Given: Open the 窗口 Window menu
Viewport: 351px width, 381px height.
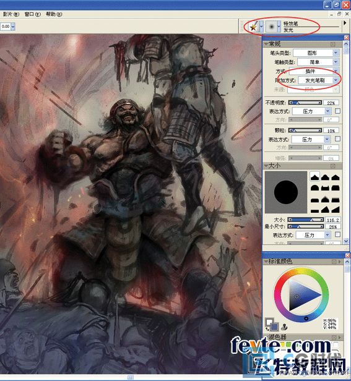Looking at the screenshot, I should [33, 14].
